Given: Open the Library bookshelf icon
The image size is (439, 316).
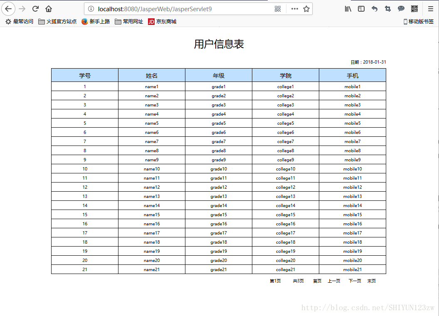Looking at the screenshot, I should click(x=348, y=9).
